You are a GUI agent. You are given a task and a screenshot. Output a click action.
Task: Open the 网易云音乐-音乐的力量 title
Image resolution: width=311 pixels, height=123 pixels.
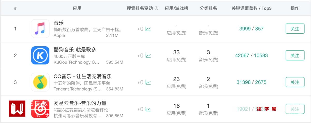tap(80, 103)
